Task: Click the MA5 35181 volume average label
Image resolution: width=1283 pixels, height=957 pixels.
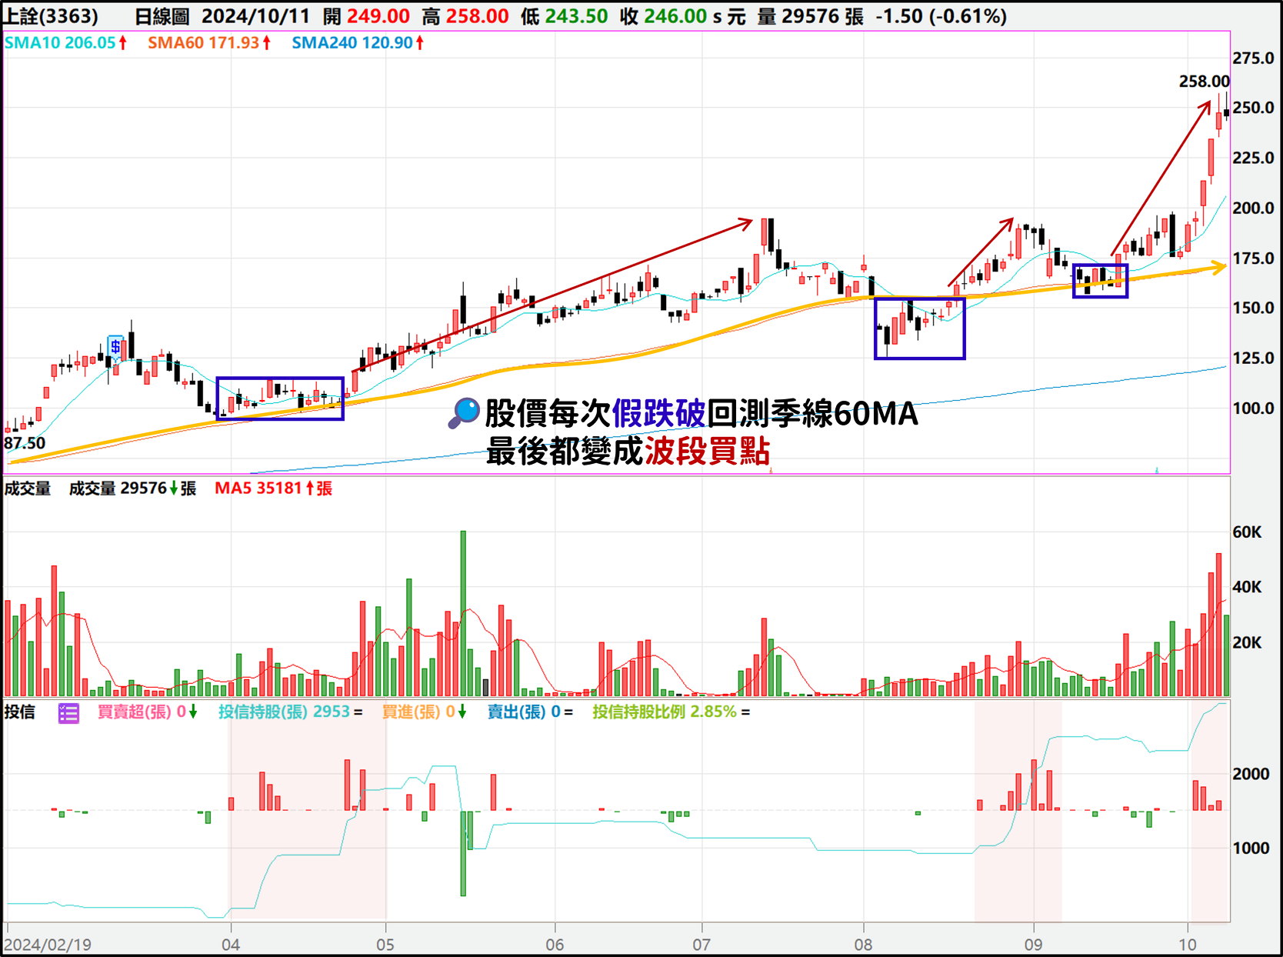Action: click(x=273, y=489)
